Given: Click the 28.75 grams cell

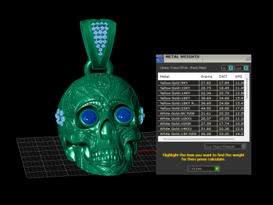Looking at the screenshot, I should [x=208, y=88].
